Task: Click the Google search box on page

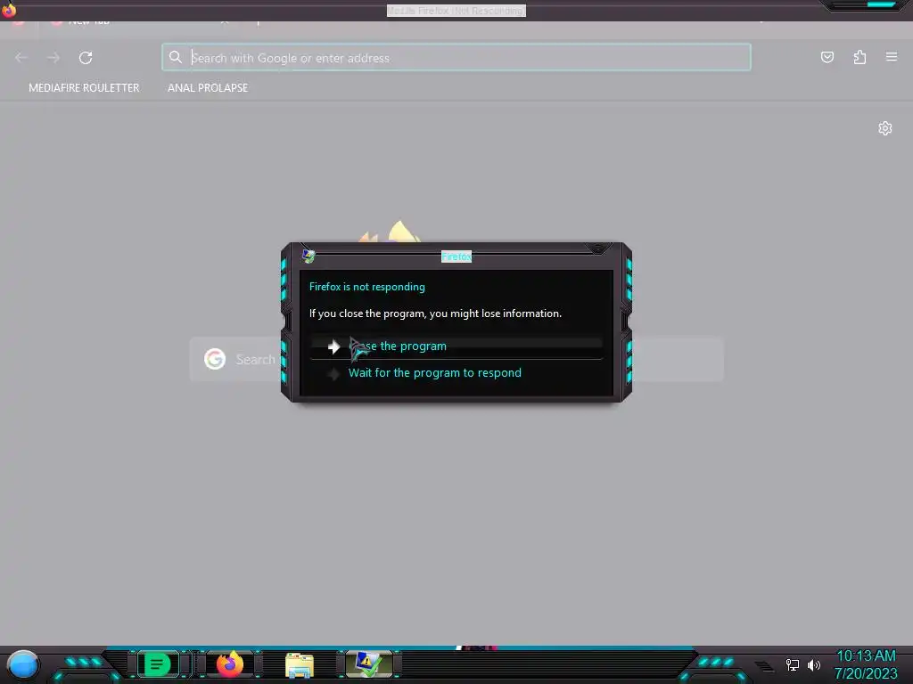Action: (x=456, y=360)
